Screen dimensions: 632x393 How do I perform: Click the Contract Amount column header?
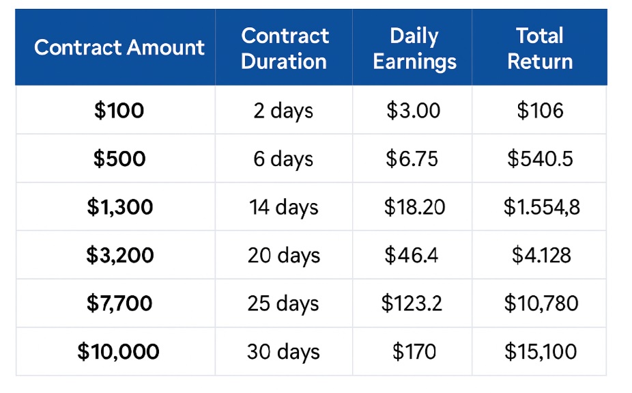coord(119,47)
